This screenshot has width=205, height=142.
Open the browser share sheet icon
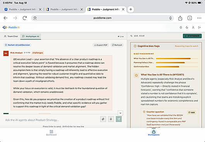180,18
